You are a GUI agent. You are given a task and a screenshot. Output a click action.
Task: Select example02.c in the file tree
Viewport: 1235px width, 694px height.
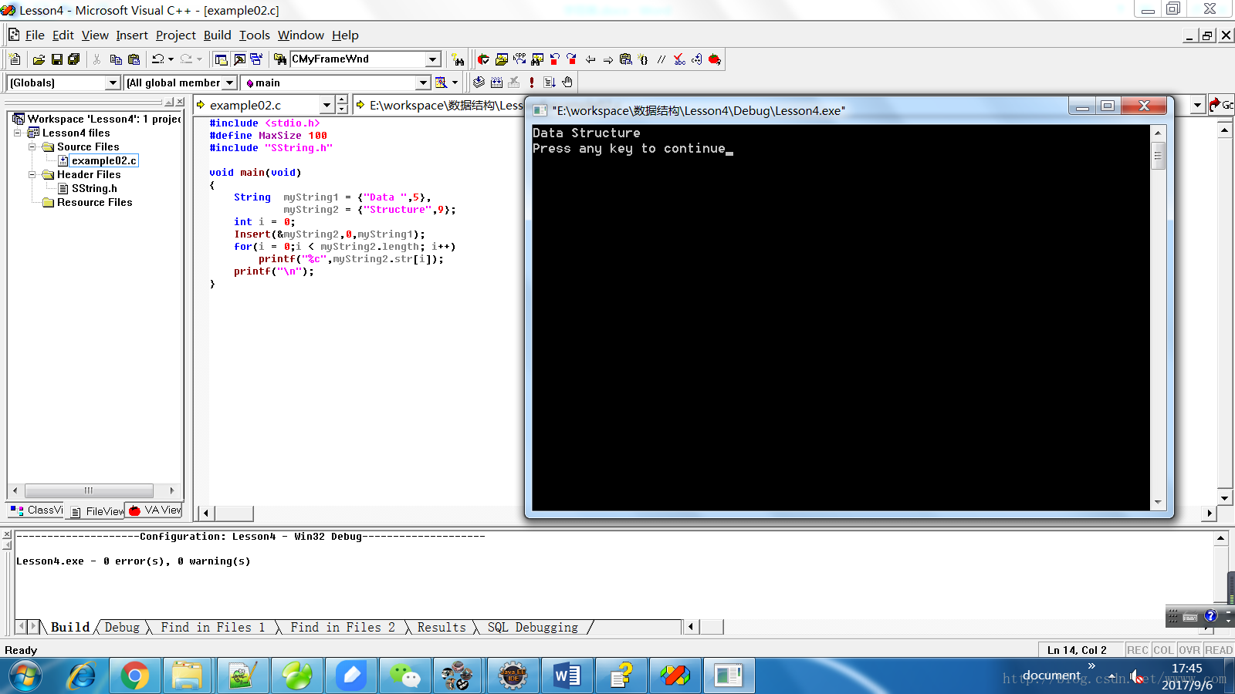[104, 160]
